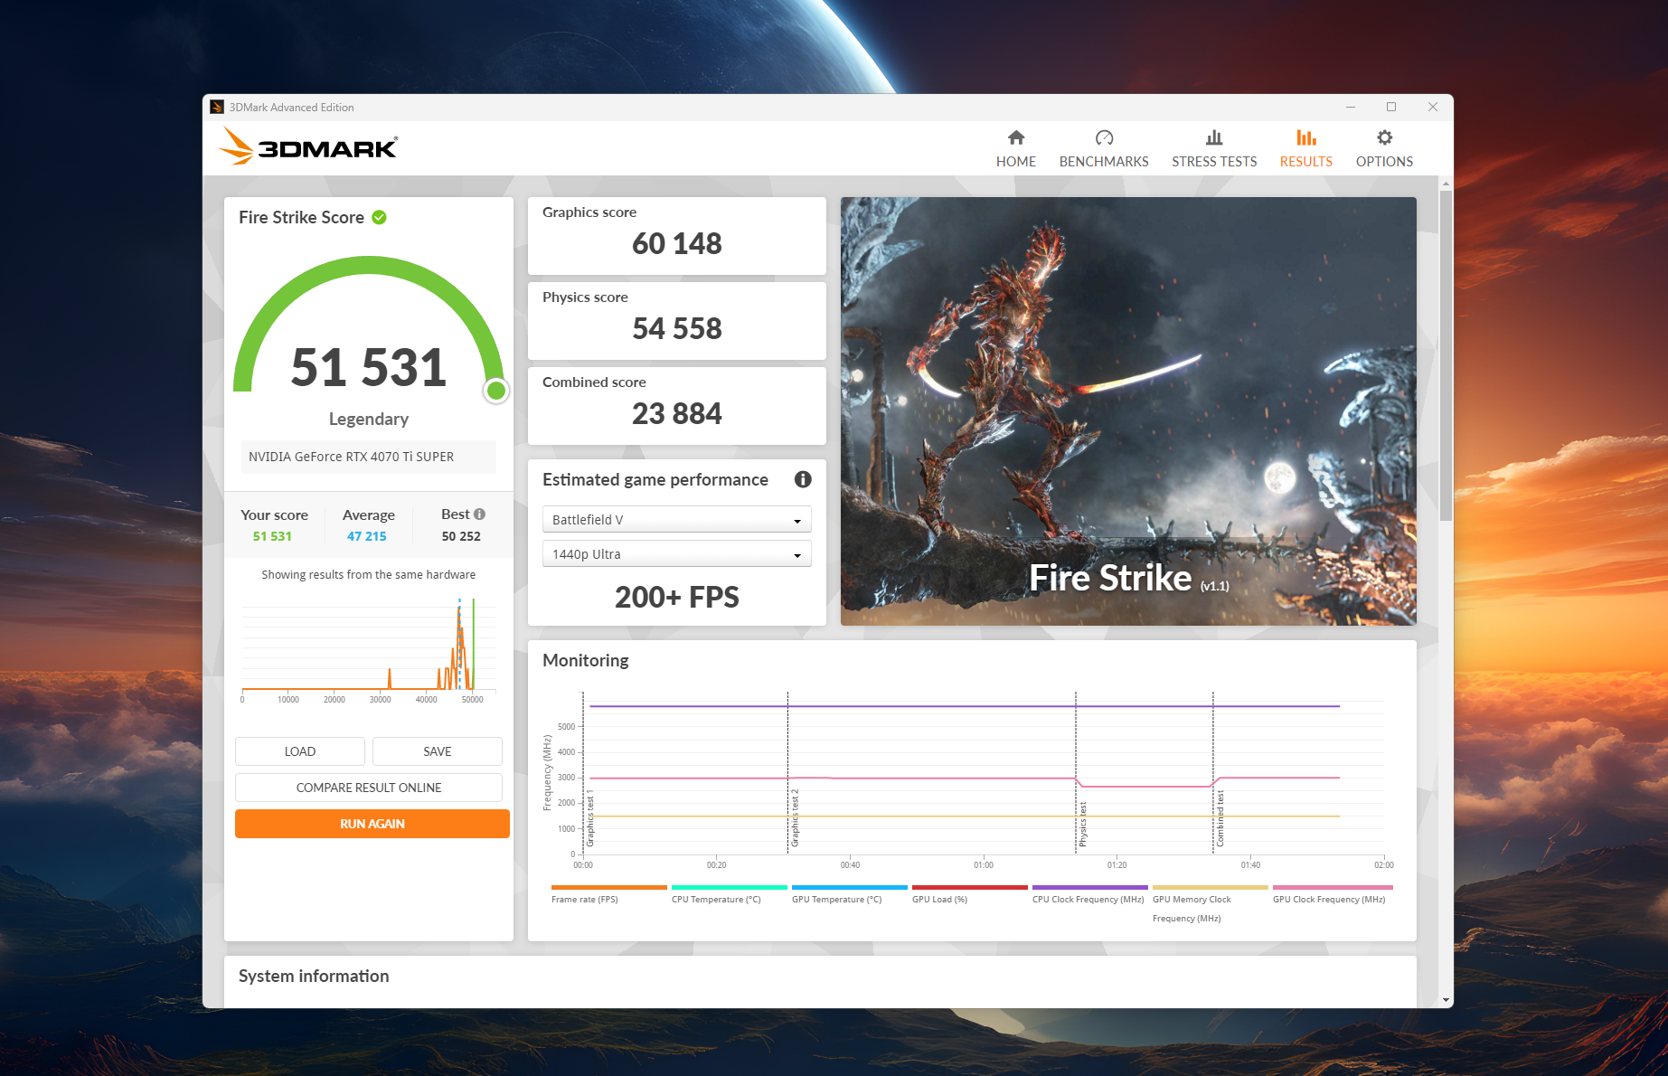Click the Fire Strike preview image

coord(1128,411)
